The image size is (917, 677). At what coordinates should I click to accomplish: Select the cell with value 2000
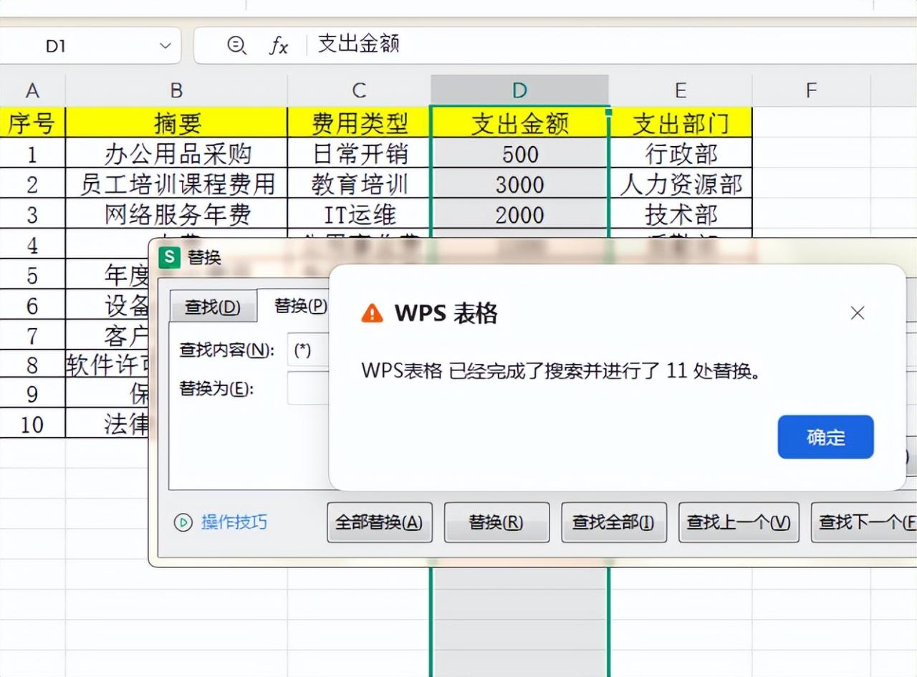(519, 213)
